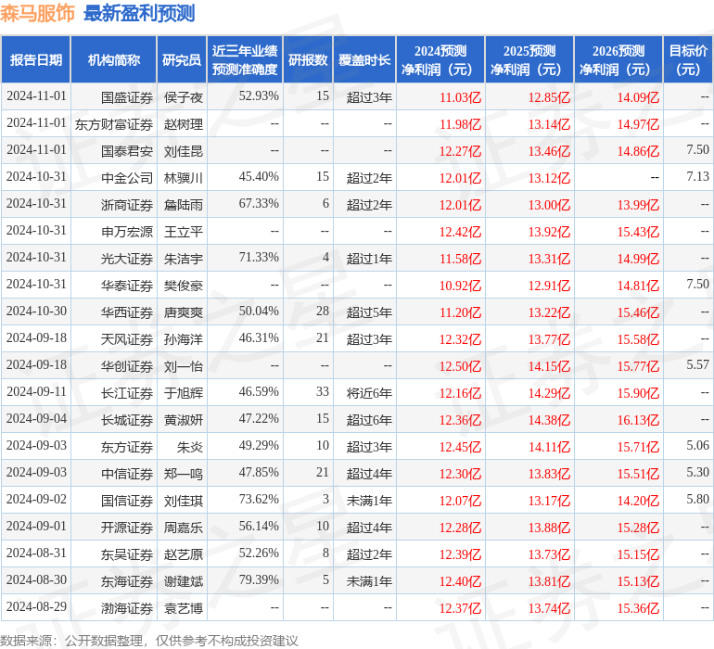Screen dimensions: 714x649
Task: Select the 报告日期 column header
Action: pyautogui.click(x=36, y=59)
